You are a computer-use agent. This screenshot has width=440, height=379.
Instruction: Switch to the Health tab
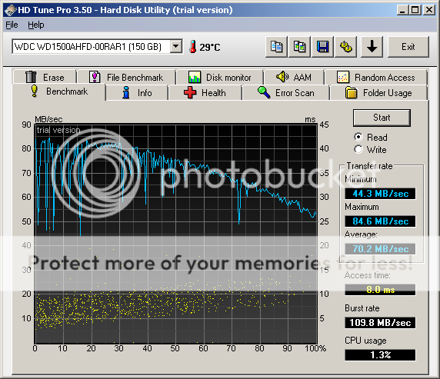(205, 93)
